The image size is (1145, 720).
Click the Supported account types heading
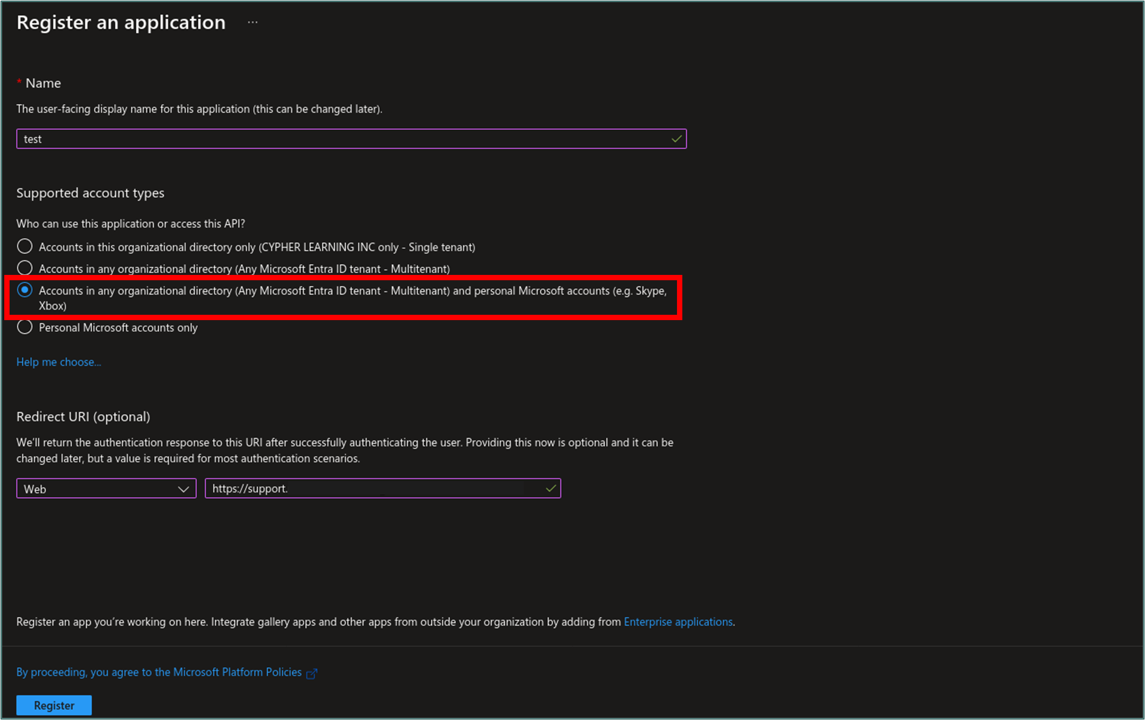click(90, 192)
